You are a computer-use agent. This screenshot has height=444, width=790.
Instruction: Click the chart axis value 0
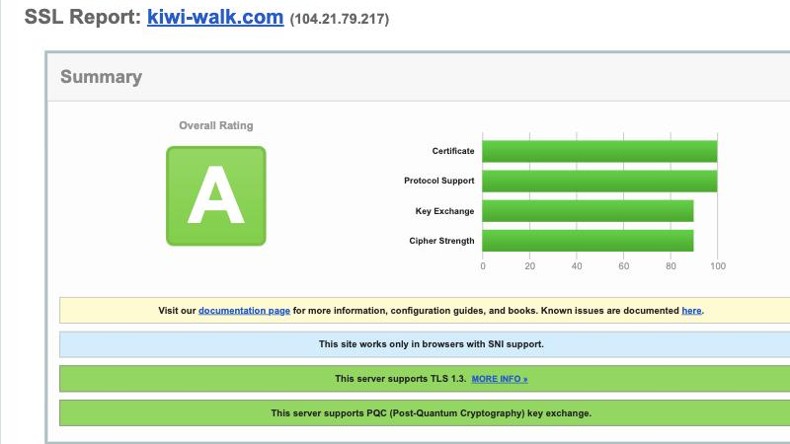pos(483,266)
